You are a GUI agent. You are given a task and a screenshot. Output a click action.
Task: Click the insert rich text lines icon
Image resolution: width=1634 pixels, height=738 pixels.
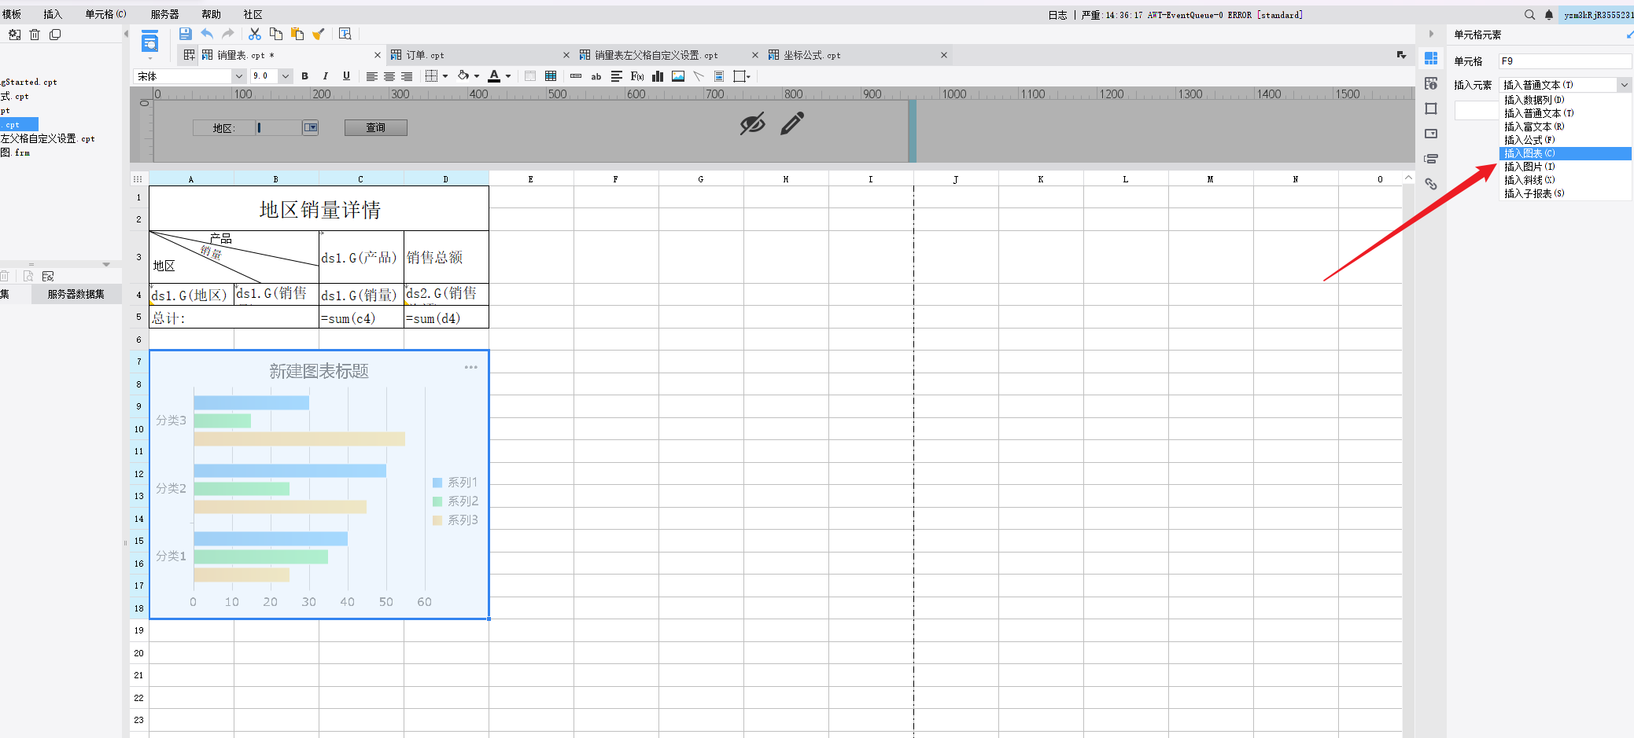coord(617,76)
